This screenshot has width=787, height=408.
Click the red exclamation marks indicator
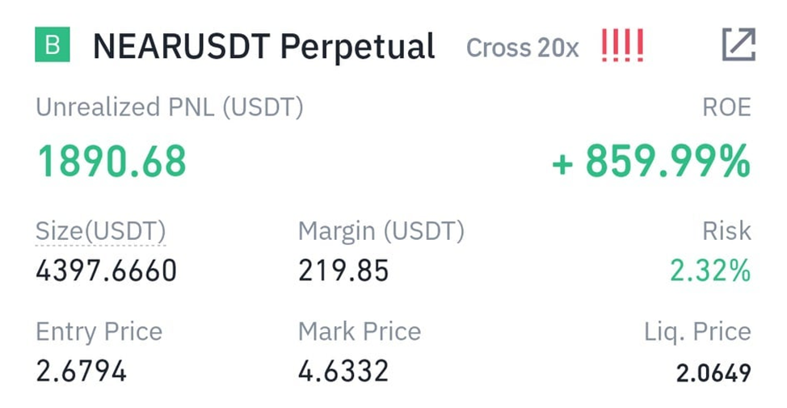coord(622,47)
